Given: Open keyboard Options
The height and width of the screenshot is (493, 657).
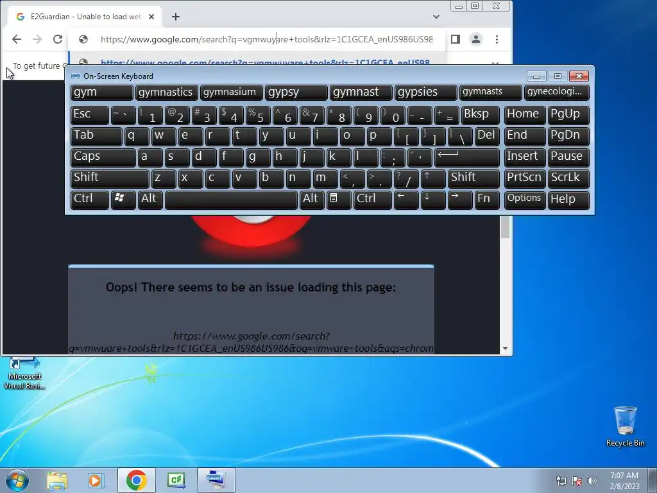Looking at the screenshot, I should coord(525,200).
